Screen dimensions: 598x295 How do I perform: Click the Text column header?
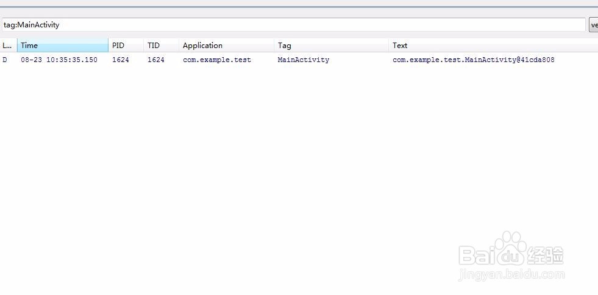coord(494,45)
